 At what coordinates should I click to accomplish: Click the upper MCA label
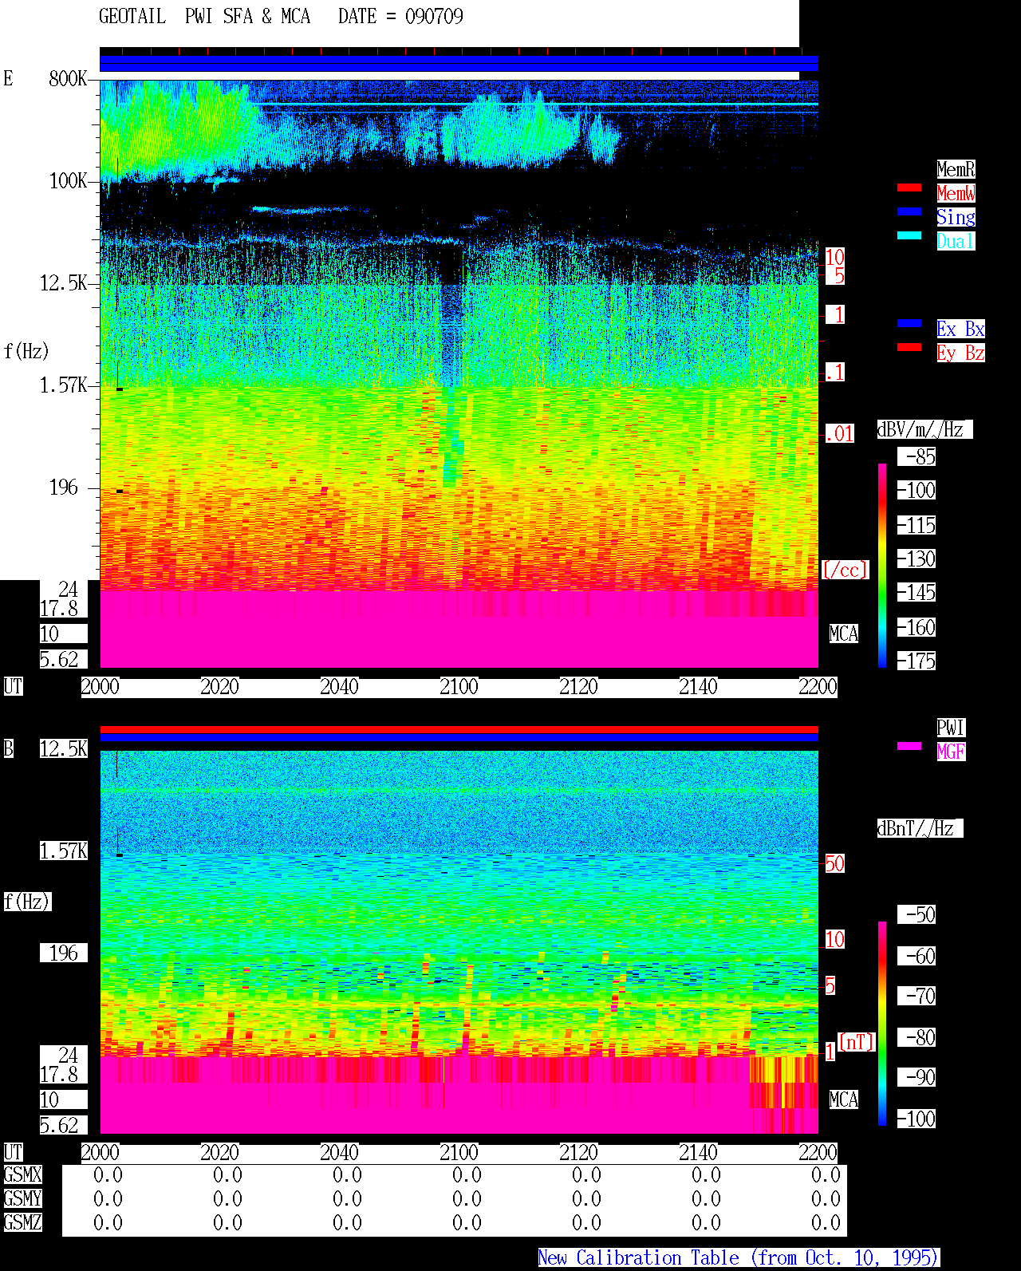[844, 634]
